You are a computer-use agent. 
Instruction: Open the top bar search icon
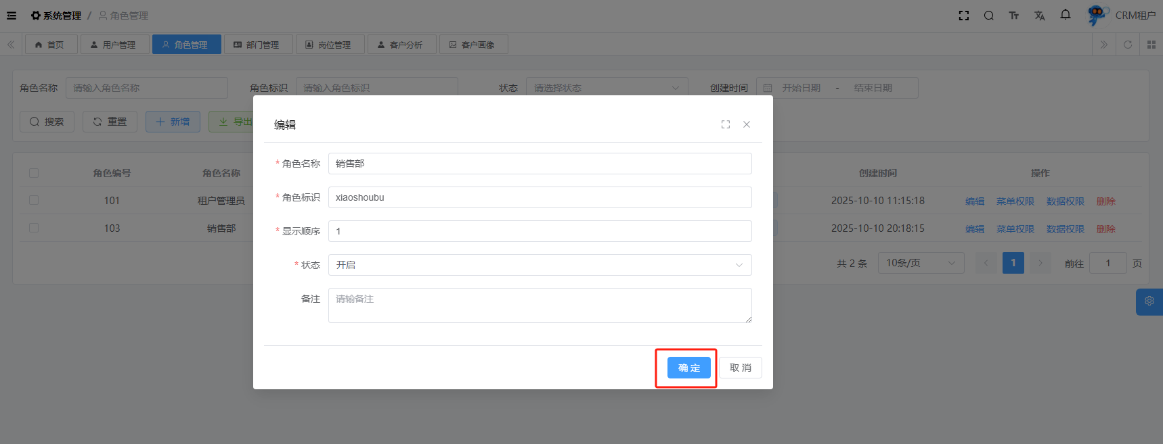tap(989, 16)
